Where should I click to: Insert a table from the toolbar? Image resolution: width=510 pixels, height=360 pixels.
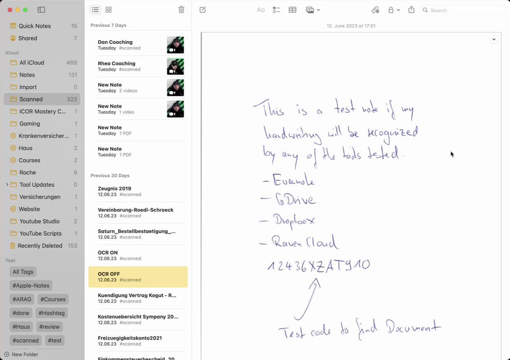click(x=292, y=10)
